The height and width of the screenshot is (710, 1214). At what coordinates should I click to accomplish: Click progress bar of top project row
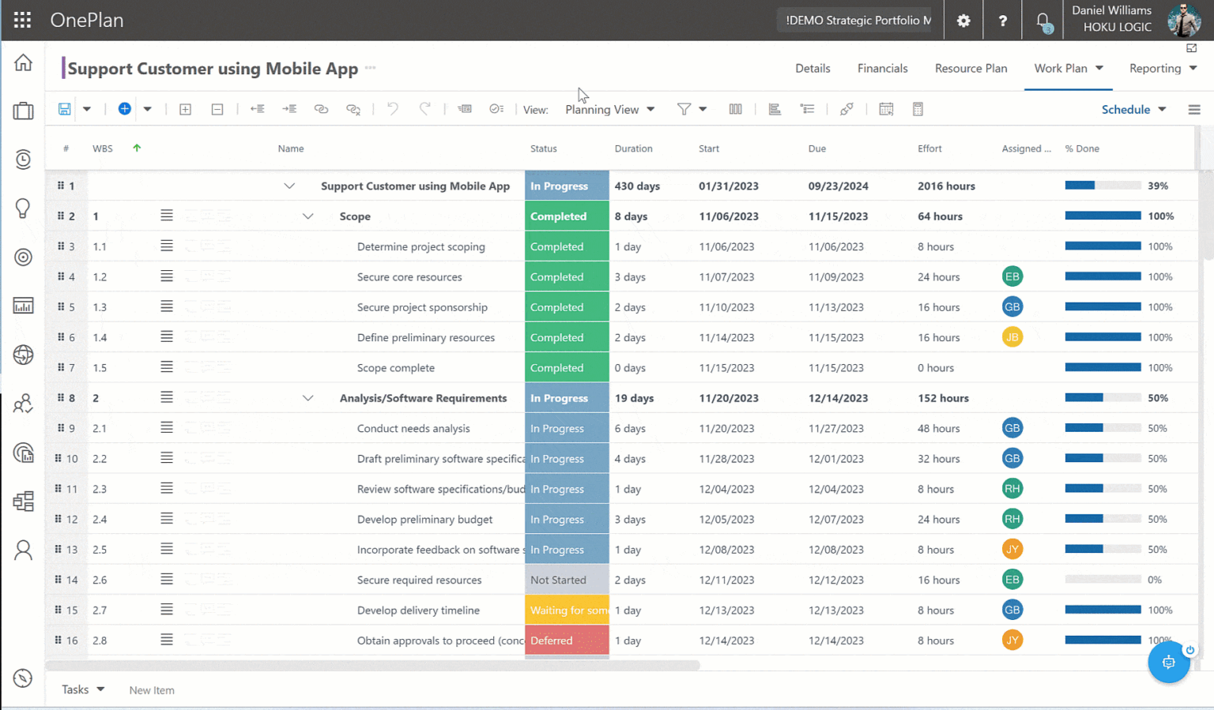(1103, 186)
